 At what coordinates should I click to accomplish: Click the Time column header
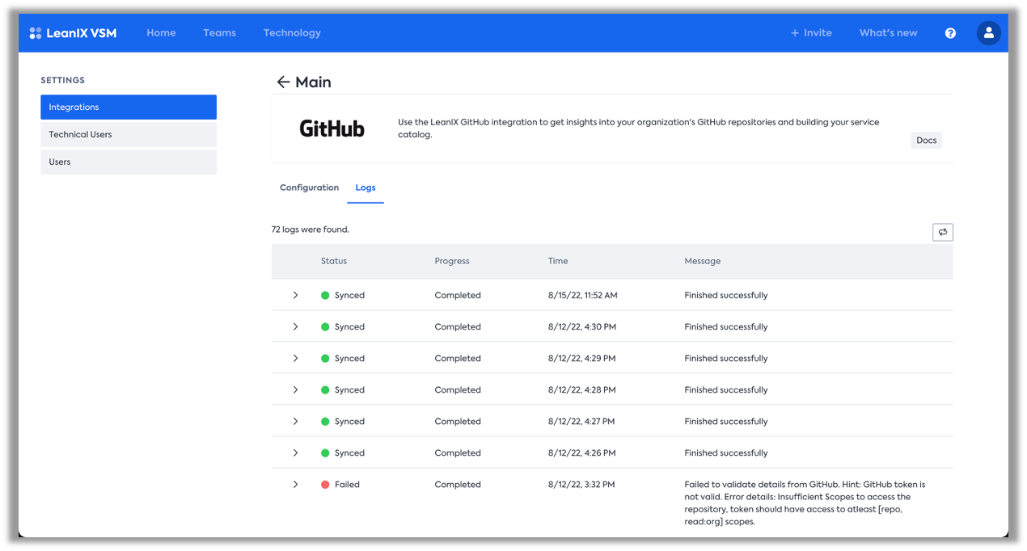coord(558,262)
